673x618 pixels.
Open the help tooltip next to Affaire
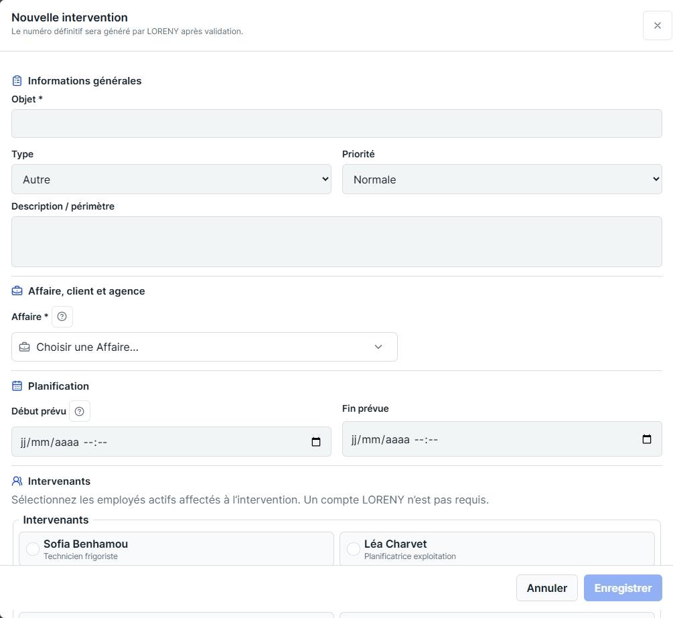coord(62,317)
